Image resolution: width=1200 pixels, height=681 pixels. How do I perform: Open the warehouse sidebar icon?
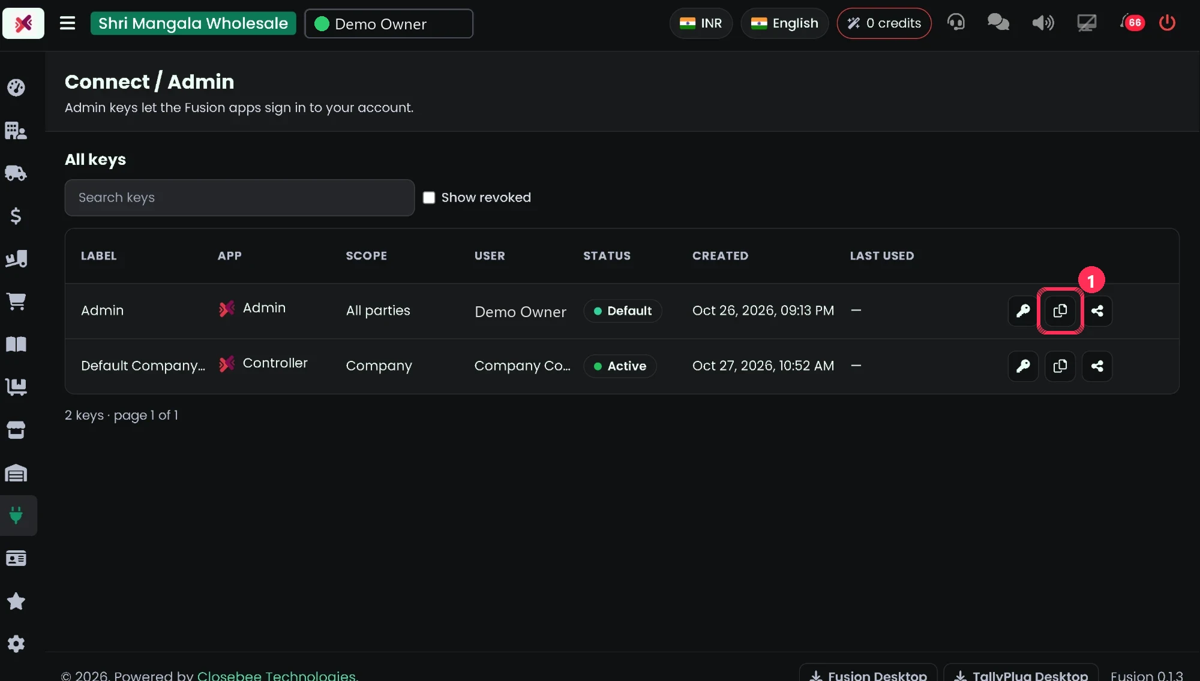pyautogui.click(x=16, y=473)
